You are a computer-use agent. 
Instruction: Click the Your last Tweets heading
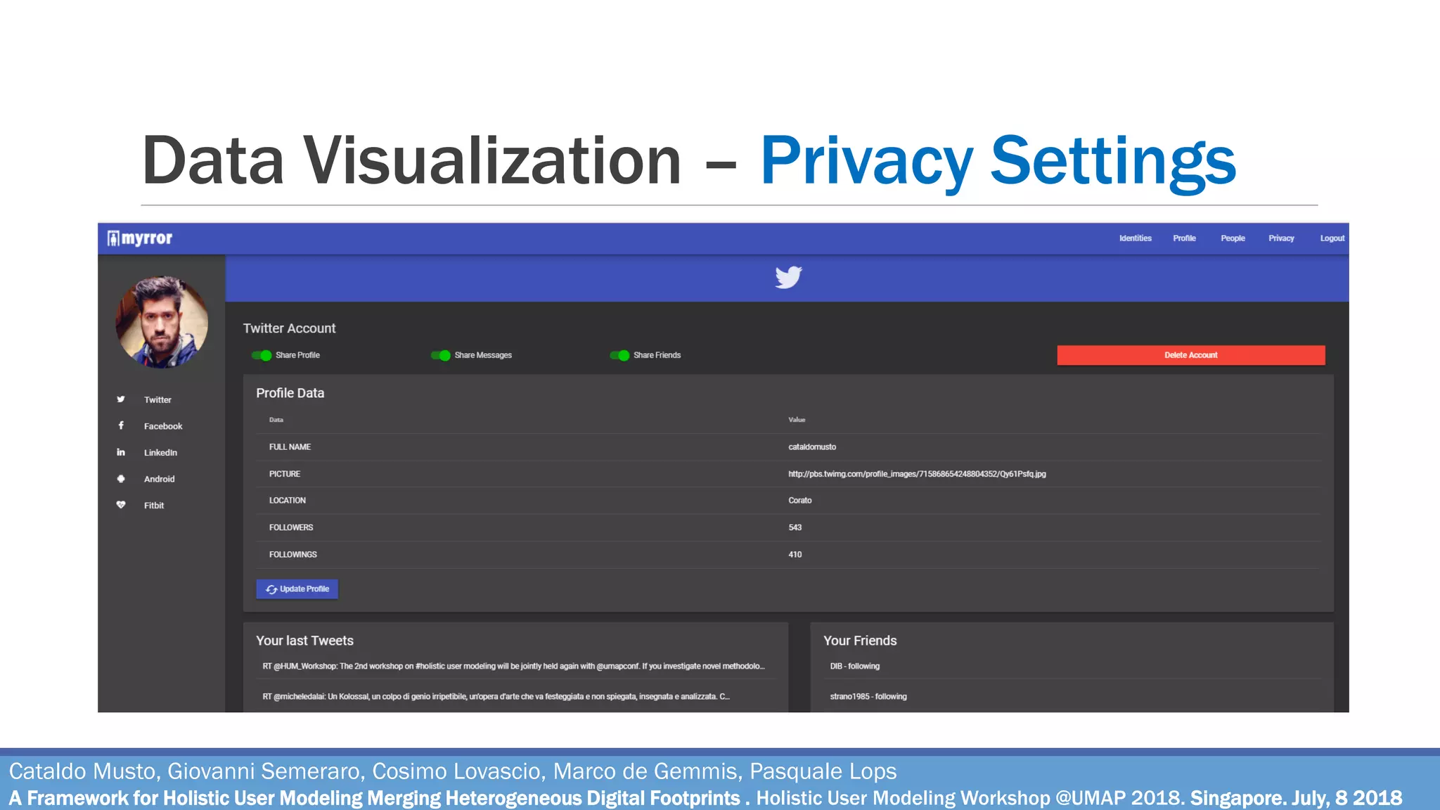tap(304, 641)
